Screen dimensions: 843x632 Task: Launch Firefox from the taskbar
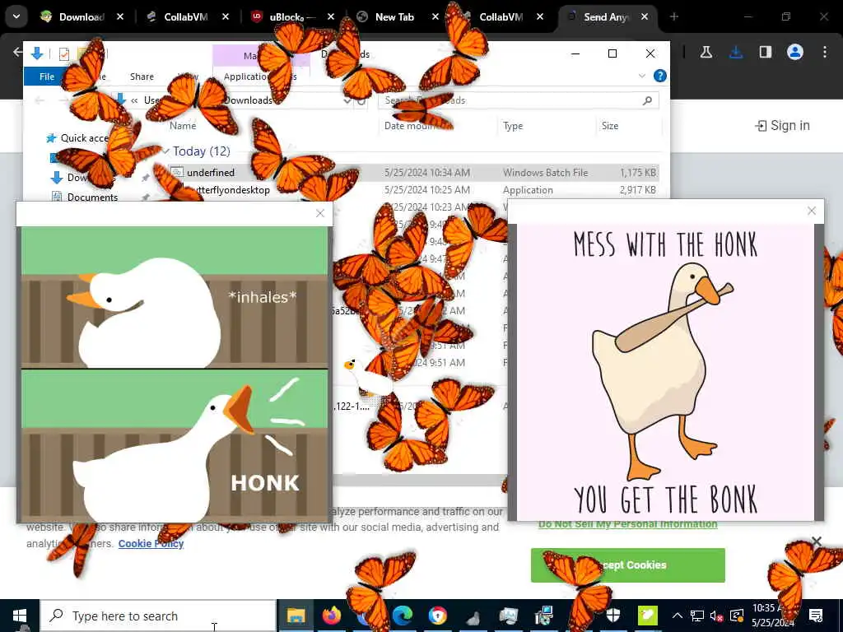[x=332, y=616]
